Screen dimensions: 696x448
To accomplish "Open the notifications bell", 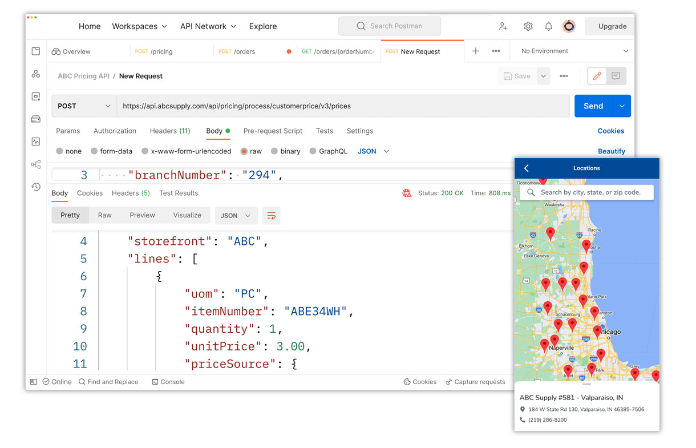I will 548,26.
